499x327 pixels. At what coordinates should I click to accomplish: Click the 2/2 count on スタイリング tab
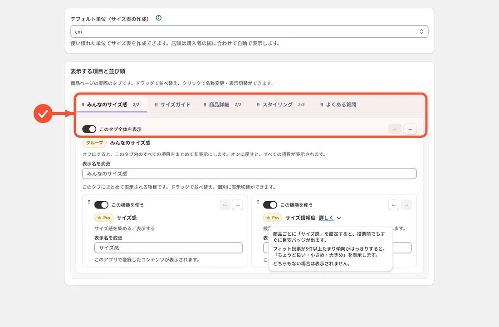[301, 104]
